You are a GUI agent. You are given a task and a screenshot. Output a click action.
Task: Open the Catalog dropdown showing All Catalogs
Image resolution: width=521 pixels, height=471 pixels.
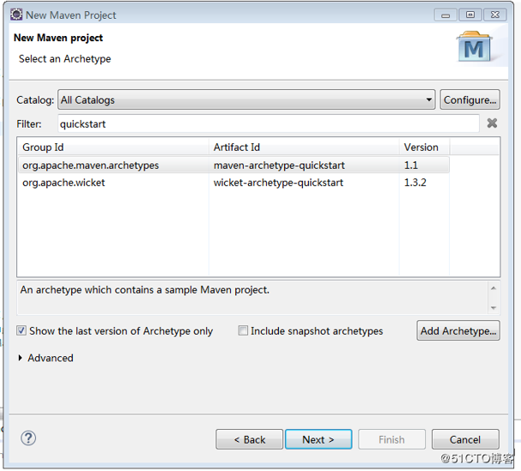[x=246, y=100]
